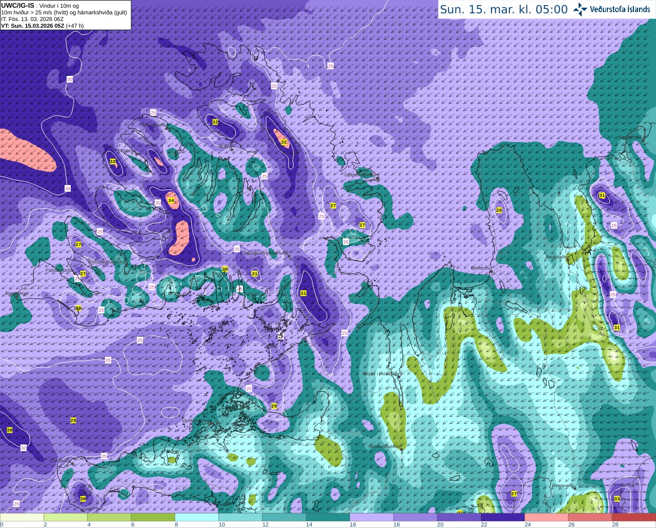
Task: Click the Blönduós station label
Action: coord(481,268)
